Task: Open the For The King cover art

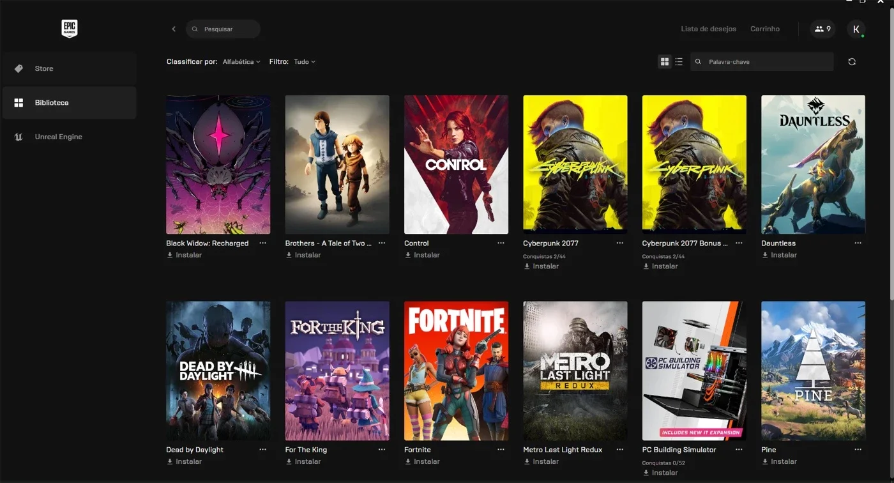Action: pyautogui.click(x=337, y=371)
